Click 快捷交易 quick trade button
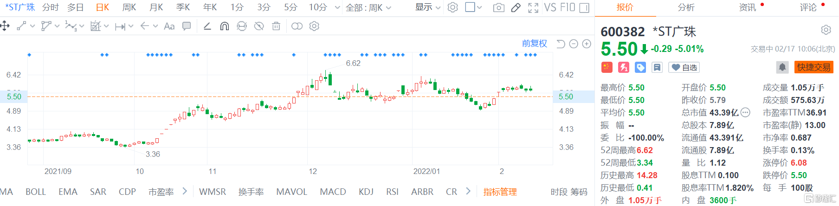 tap(814, 67)
